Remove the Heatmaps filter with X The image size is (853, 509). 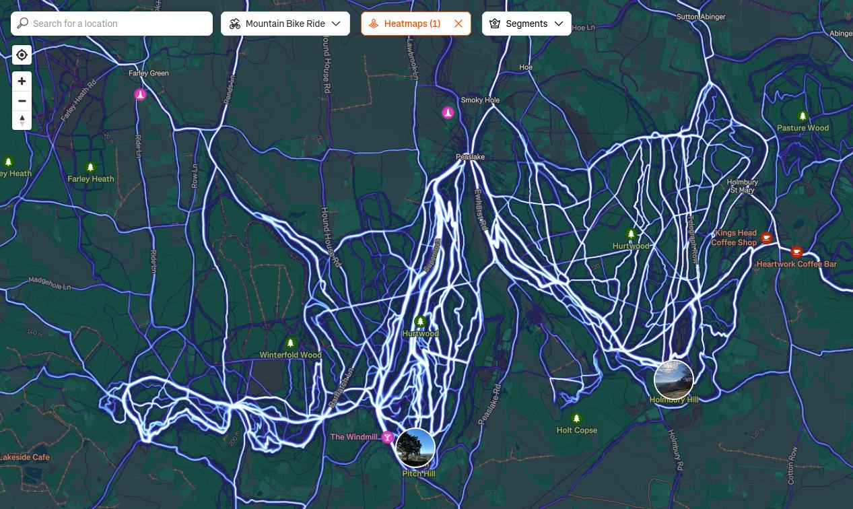click(x=458, y=24)
